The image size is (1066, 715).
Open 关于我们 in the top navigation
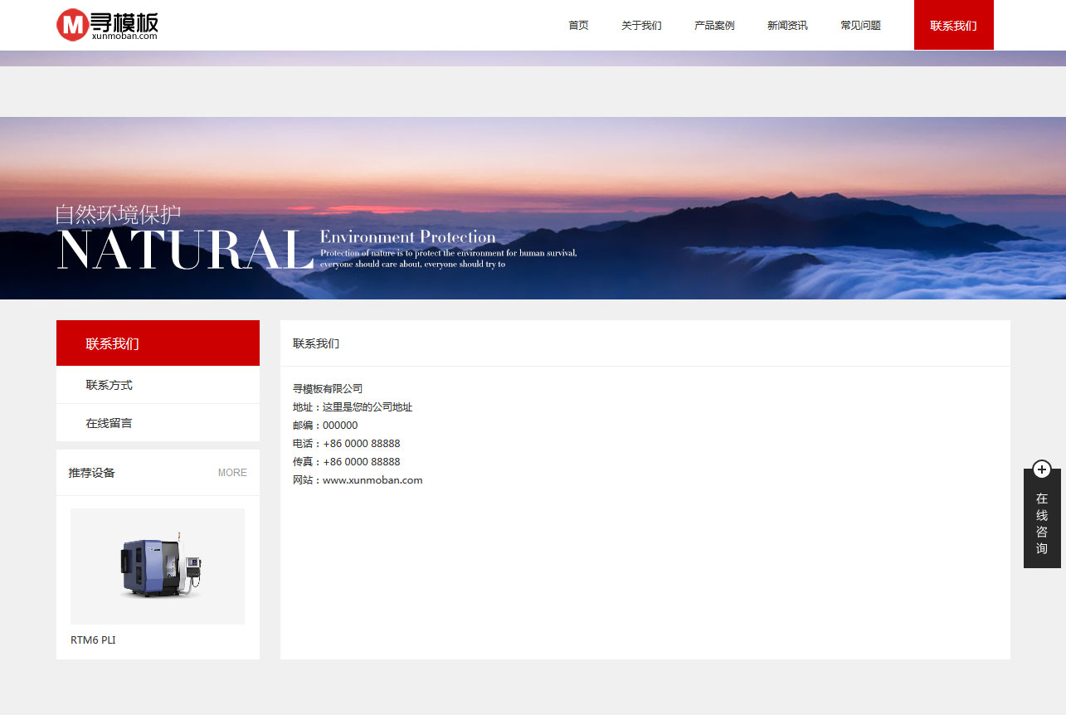641,26
